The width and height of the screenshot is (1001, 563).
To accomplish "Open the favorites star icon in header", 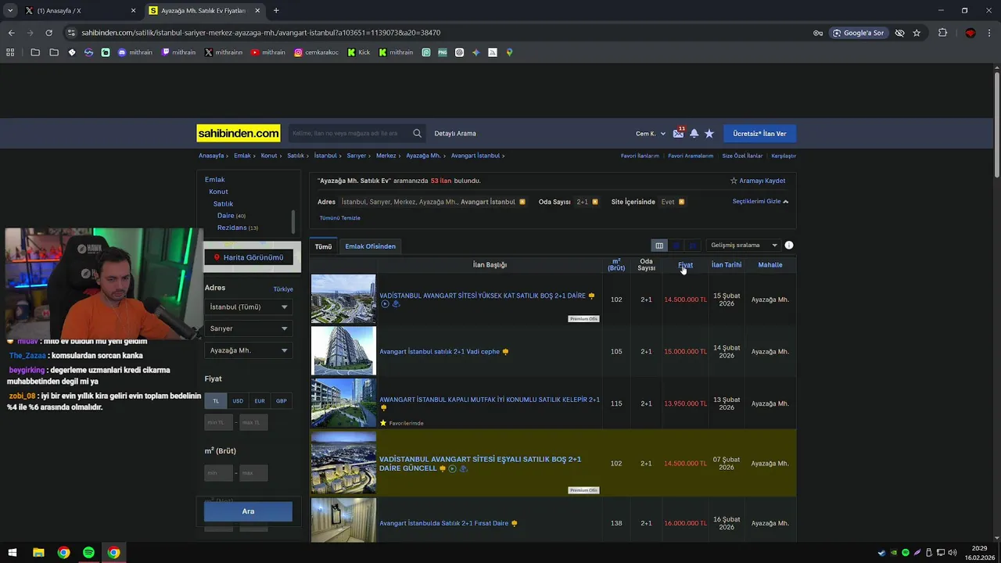I will click(709, 134).
